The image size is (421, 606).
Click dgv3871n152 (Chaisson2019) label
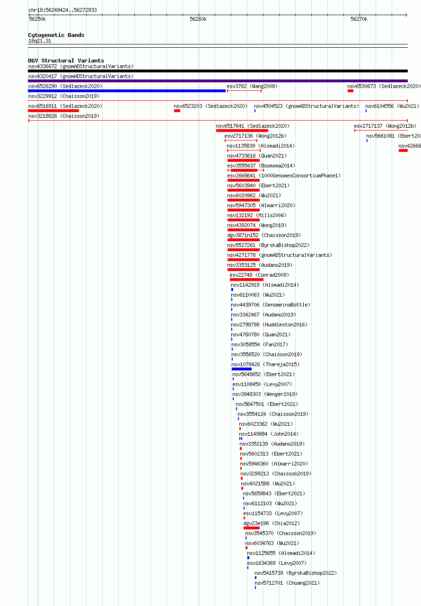[x=264, y=235]
